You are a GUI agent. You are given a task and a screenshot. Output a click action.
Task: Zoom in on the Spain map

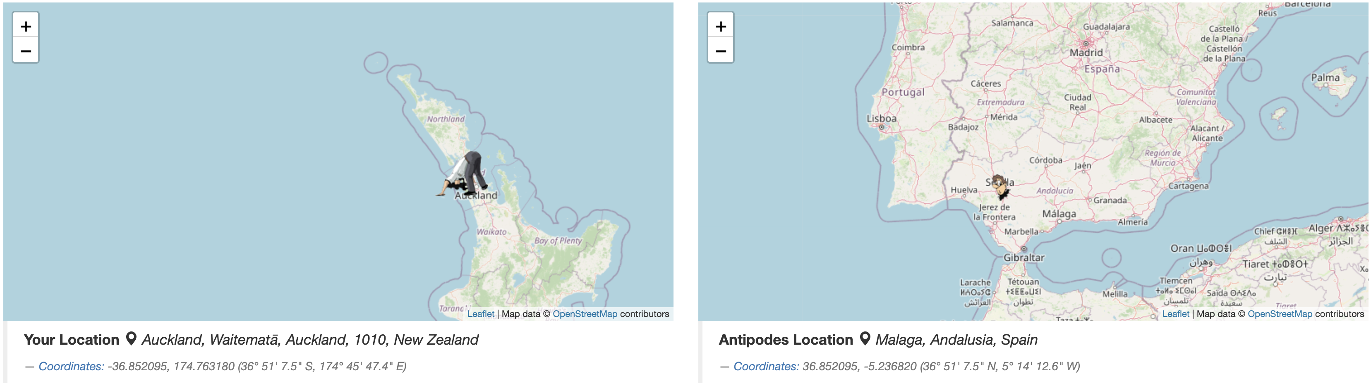[x=721, y=26]
